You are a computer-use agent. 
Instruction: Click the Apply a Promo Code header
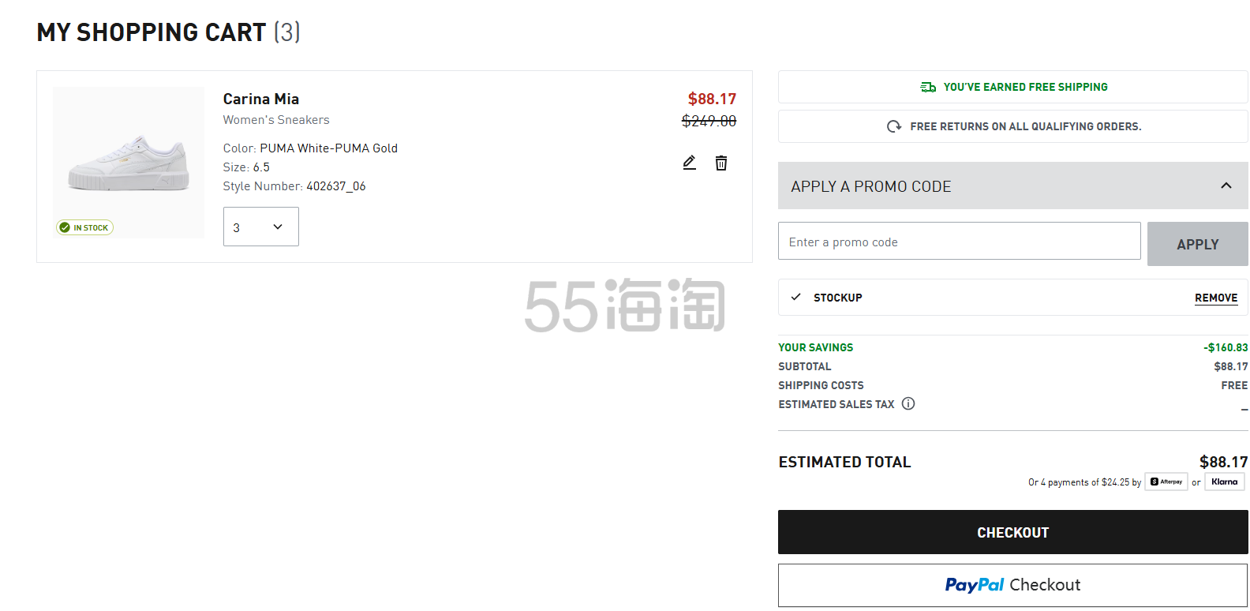pyautogui.click(x=871, y=186)
